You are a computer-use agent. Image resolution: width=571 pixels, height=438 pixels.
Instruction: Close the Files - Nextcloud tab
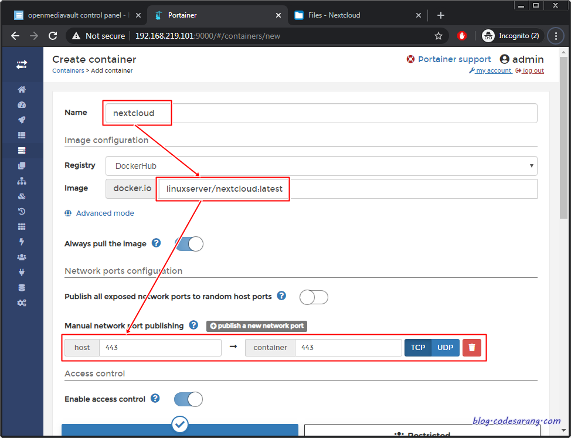tap(419, 15)
